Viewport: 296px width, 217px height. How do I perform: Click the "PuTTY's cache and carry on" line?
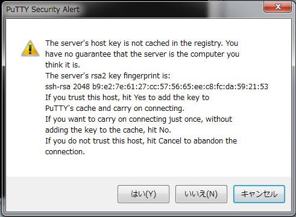[x=115, y=108]
